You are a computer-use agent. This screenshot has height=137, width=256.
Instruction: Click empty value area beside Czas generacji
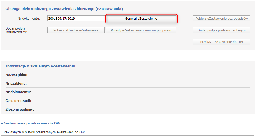tap(140, 101)
